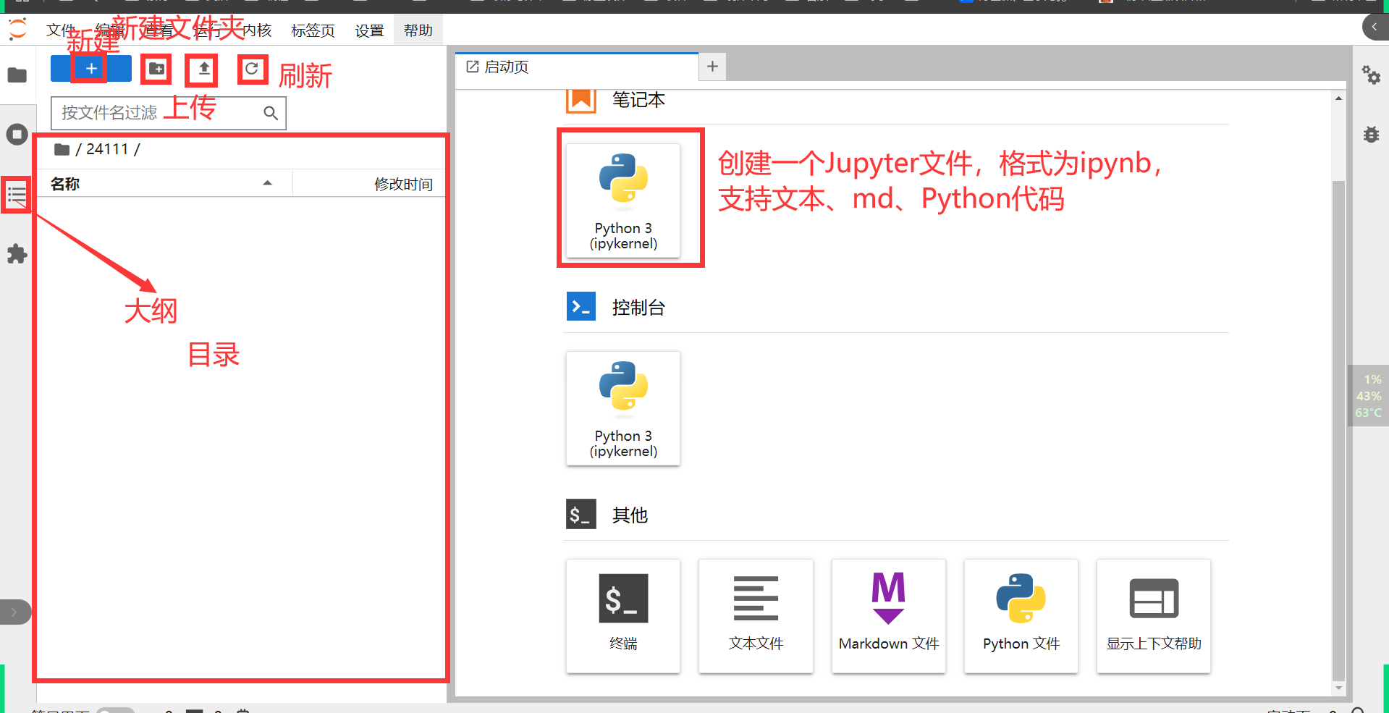Open the 标签页 menu
Viewport: 1389px width, 713px height.
[x=313, y=30]
